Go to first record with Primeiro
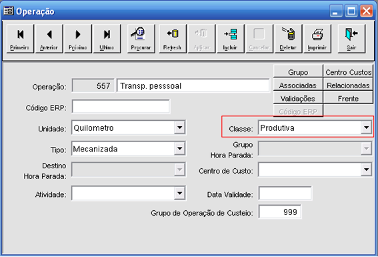 (20, 39)
